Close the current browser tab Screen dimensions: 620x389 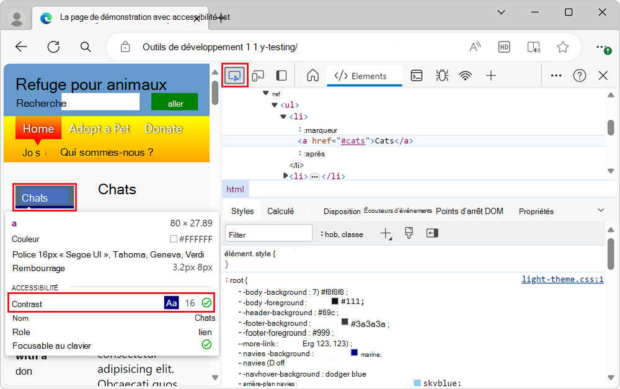pos(197,18)
